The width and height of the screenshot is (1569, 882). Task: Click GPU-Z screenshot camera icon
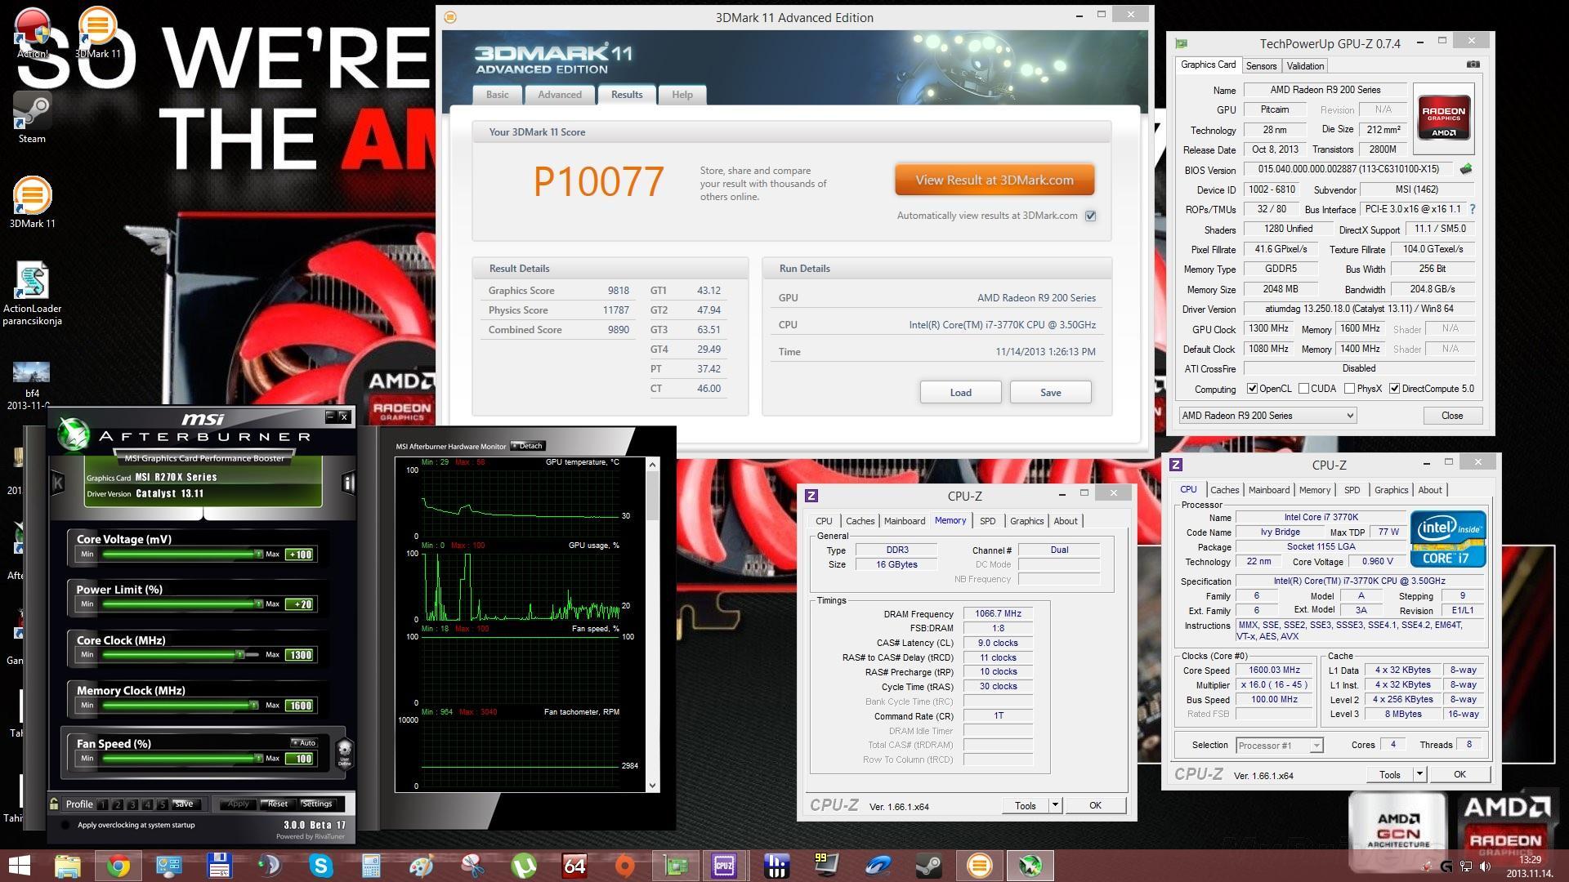pyautogui.click(x=1473, y=65)
